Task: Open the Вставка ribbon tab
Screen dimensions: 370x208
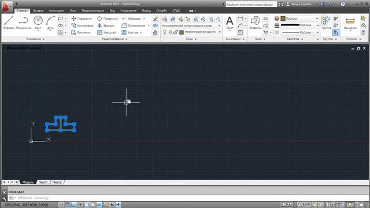Action: (x=38, y=10)
